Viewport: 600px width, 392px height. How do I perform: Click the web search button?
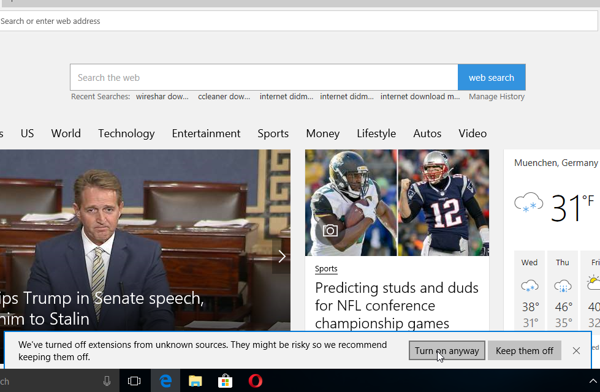[x=492, y=77]
